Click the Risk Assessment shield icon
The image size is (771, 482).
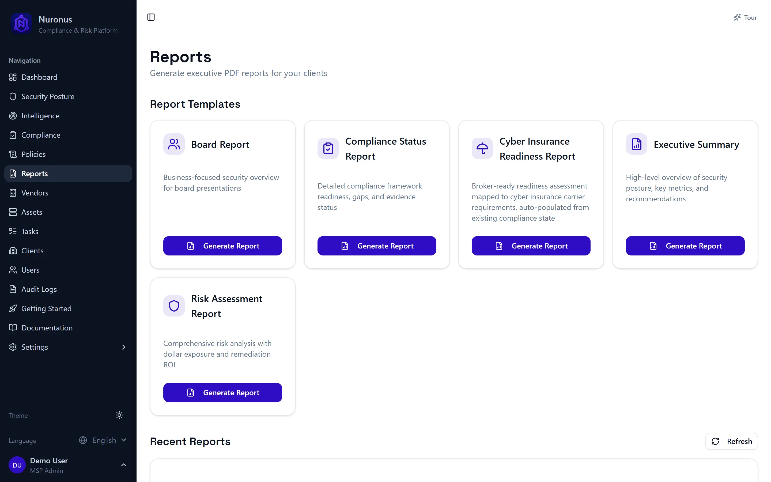pyautogui.click(x=174, y=306)
